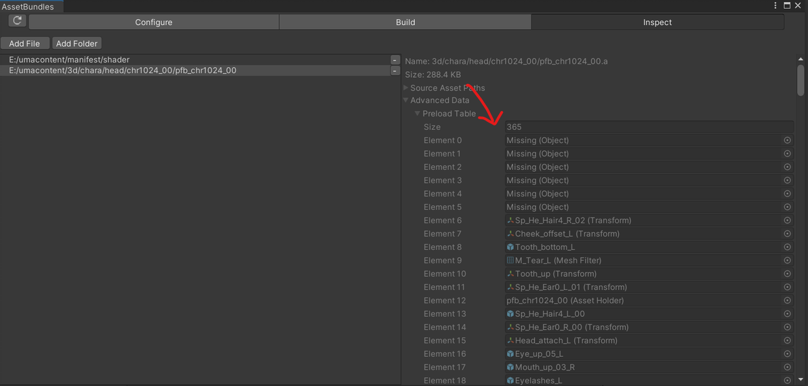This screenshot has height=386, width=808.
Task: Click the Add File button
Action: (x=24, y=44)
